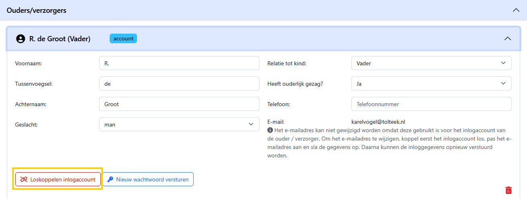Click the info icon before the e-mail notice
The width and height of the screenshot is (527, 199).
tap(270, 130)
